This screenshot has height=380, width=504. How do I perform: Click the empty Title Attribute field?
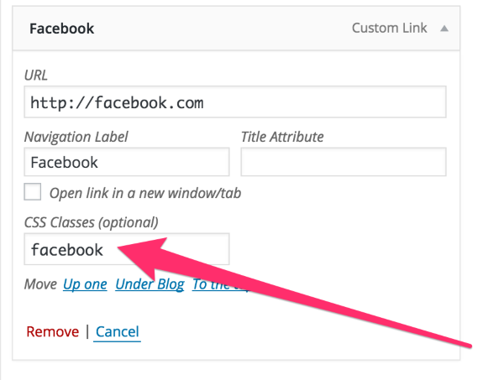point(343,162)
